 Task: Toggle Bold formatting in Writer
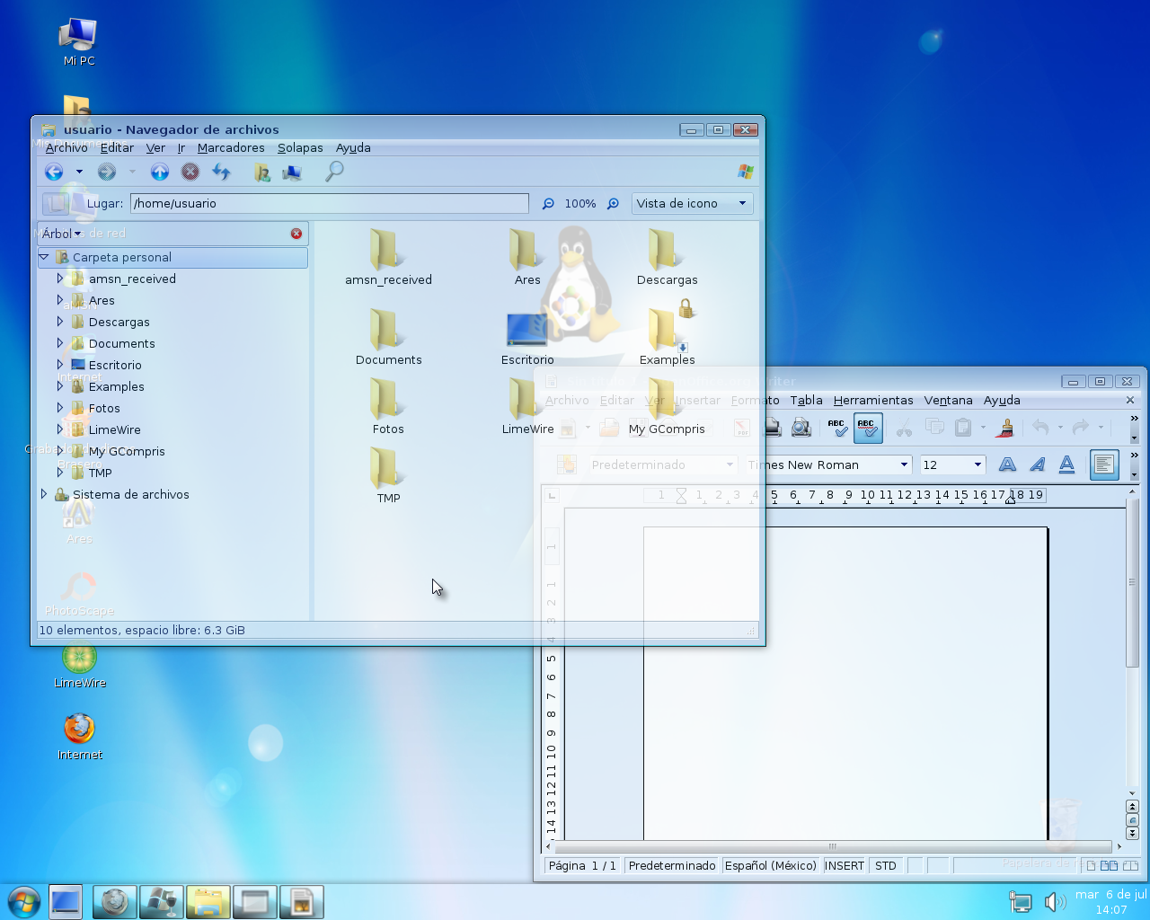(x=1007, y=464)
